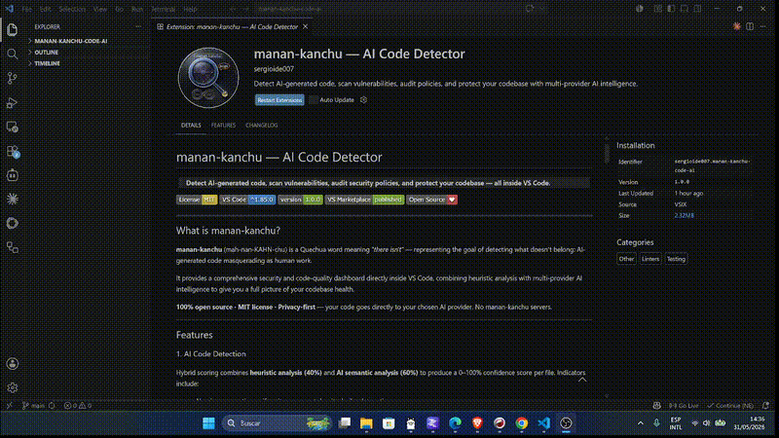Click the main branch in status bar

coord(33,405)
